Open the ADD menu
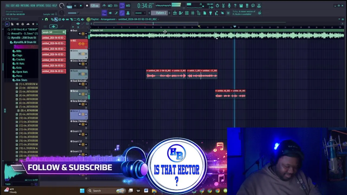 [17, 6]
